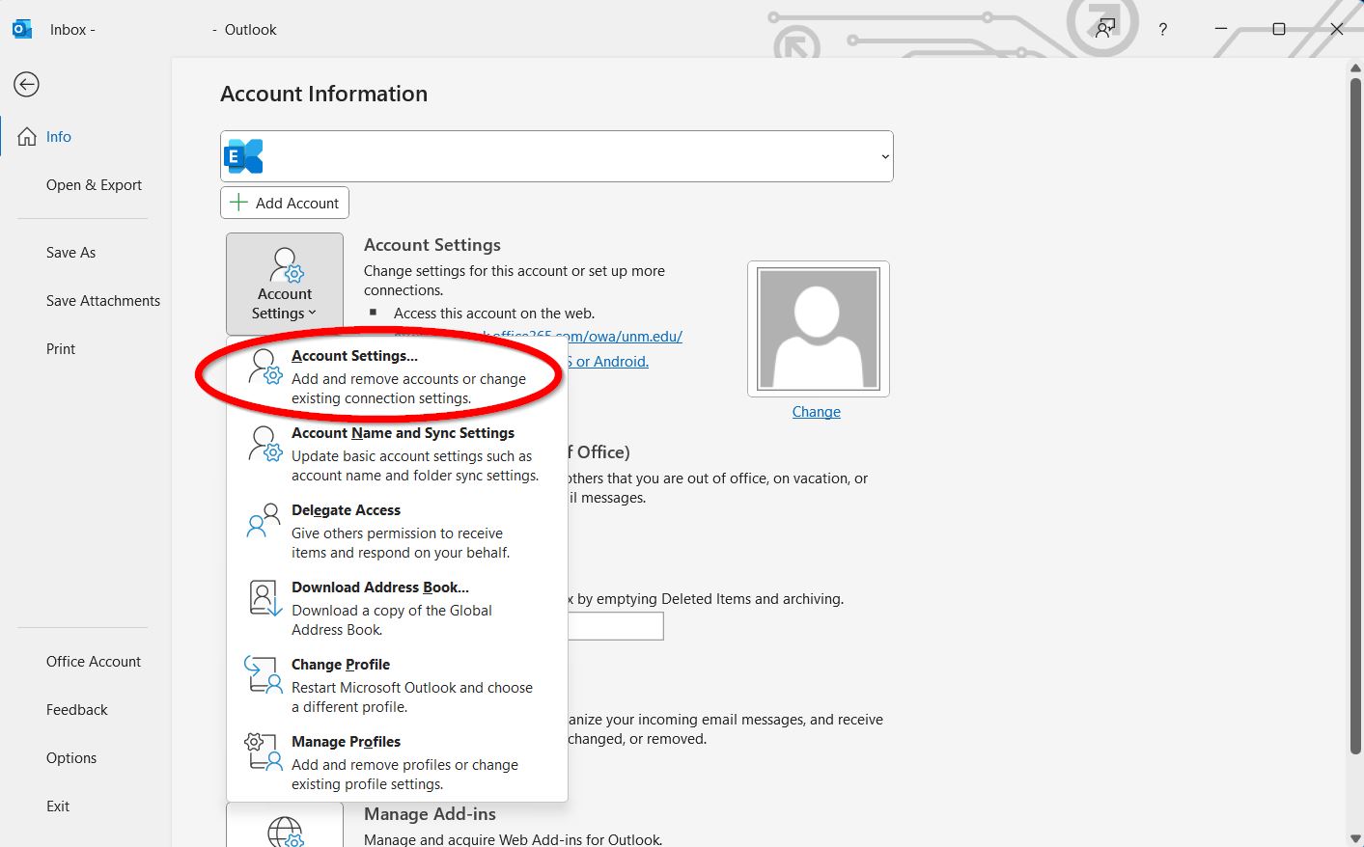
Task: Click the back arrow to leave Backstage
Action: click(26, 85)
